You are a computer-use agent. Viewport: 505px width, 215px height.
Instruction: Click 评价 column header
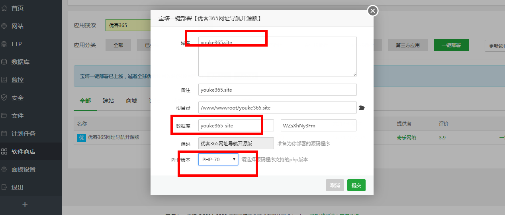coord(444,124)
